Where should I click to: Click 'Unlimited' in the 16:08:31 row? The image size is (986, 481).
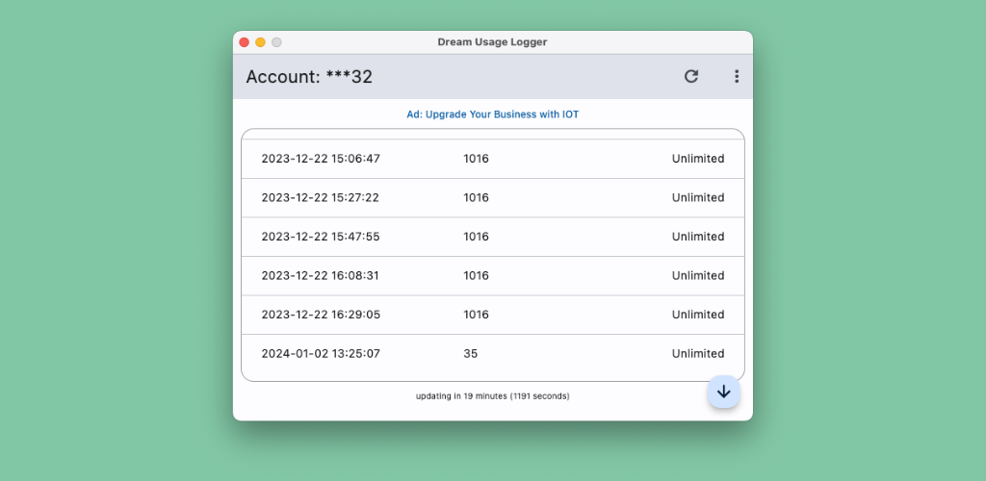tap(698, 276)
